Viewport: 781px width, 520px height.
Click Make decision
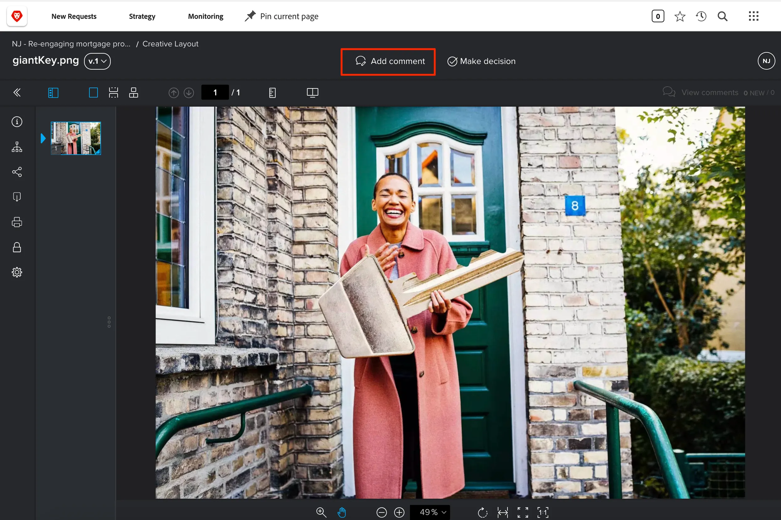point(481,61)
